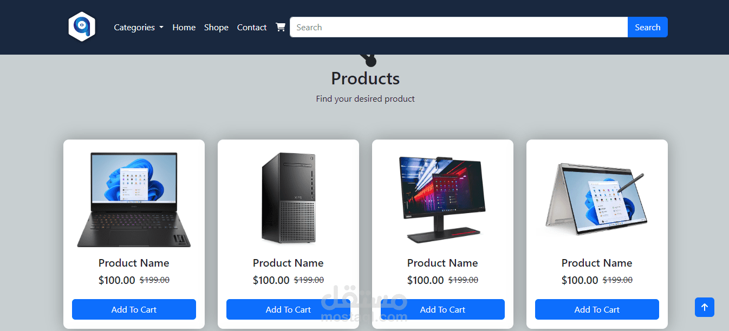Focus the Search input field
This screenshot has width=729, height=331.
click(x=459, y=27)
